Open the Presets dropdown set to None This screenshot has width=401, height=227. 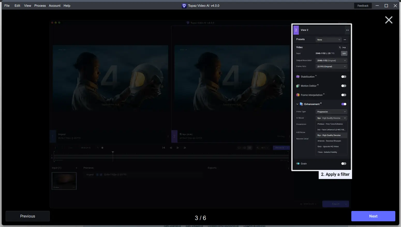(x=329, y=40)
